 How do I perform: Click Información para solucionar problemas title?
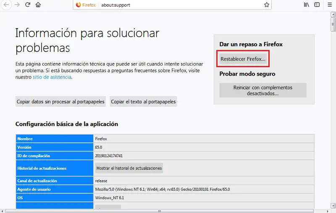pyautogui.click(x=87, y=40)
